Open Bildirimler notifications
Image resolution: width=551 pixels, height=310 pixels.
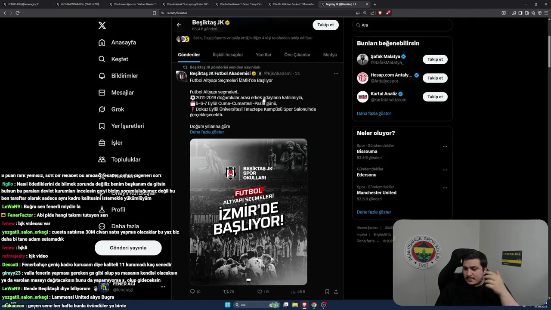pos(118,76)
